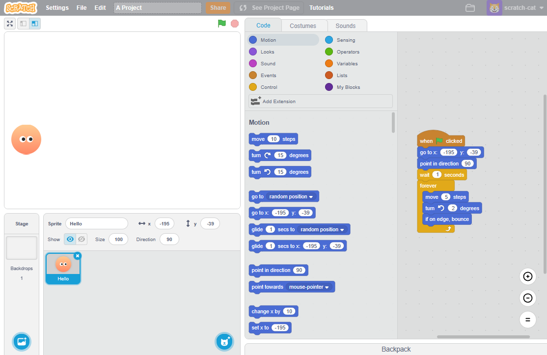Delete the Hello sprite with X button
Viewport: 547px width, 355px height.
pyautogui.click(x=78, y=256)
